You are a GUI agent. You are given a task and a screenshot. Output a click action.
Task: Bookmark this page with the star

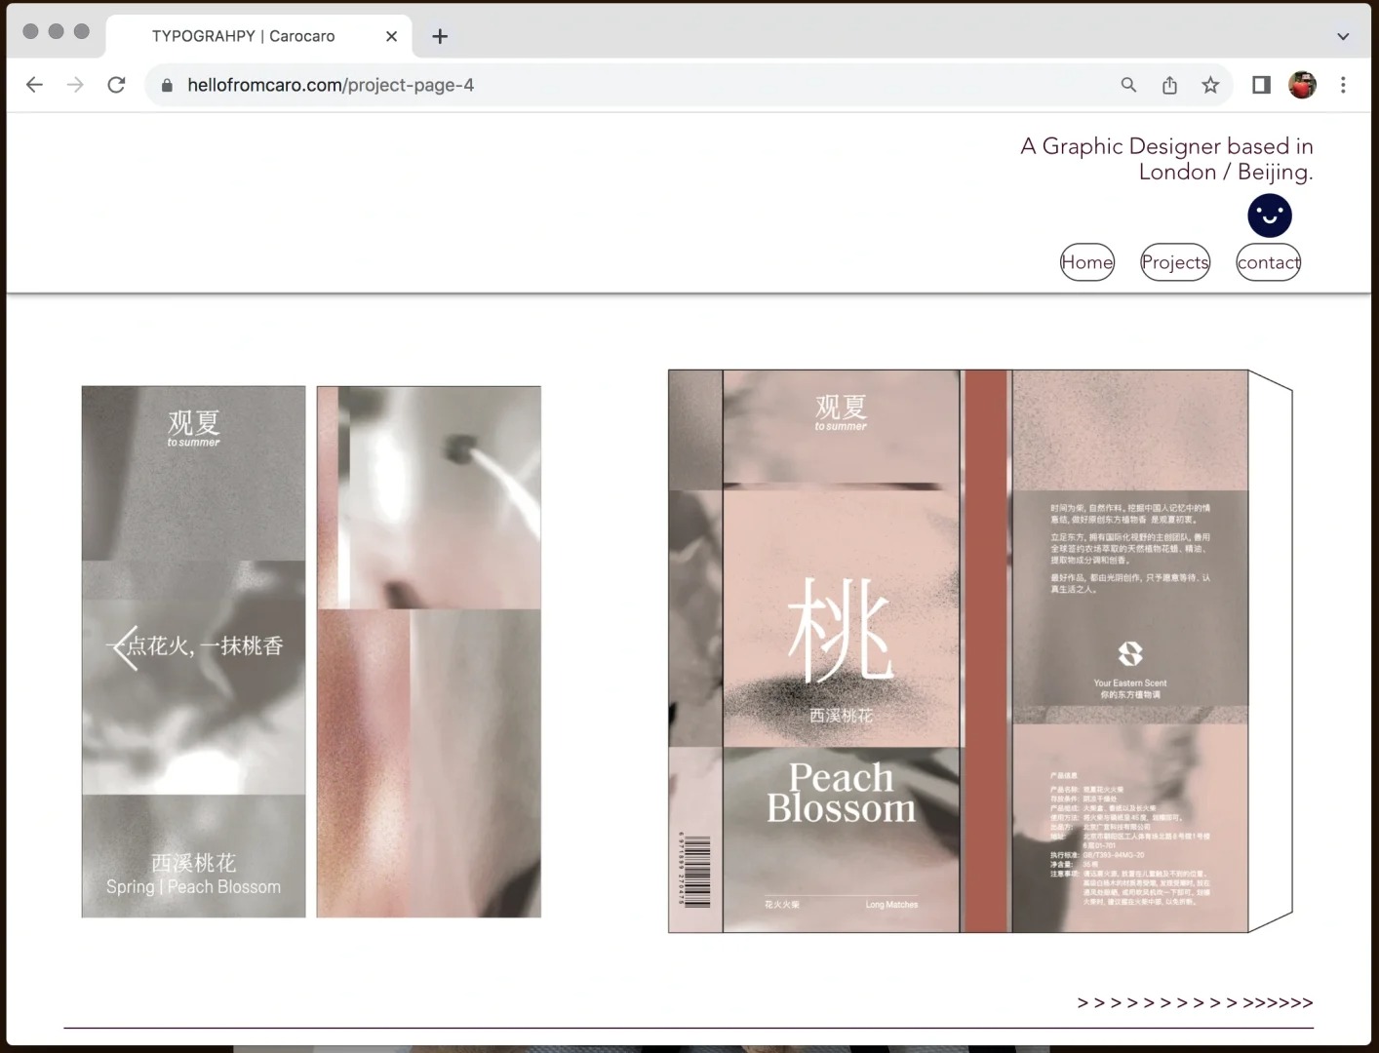pyautogui.click(x=1210, y=85)
